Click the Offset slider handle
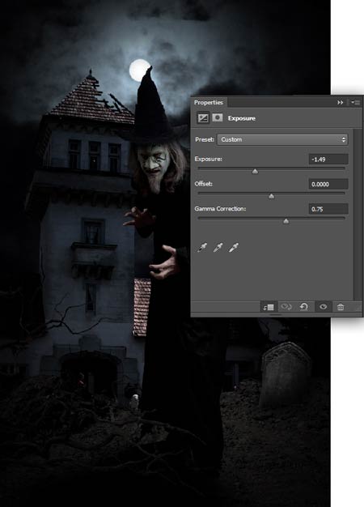 click(x=271, y=196)
